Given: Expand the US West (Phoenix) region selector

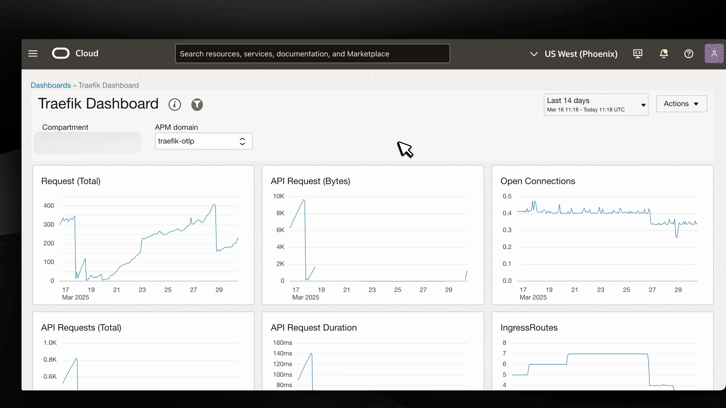Looking at the screenshot, I should 574,54.
